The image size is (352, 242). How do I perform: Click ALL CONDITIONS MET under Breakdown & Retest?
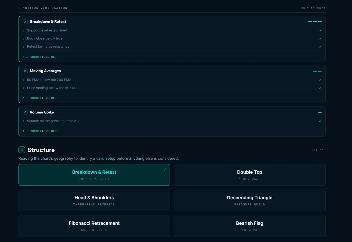tap(40, 57)
